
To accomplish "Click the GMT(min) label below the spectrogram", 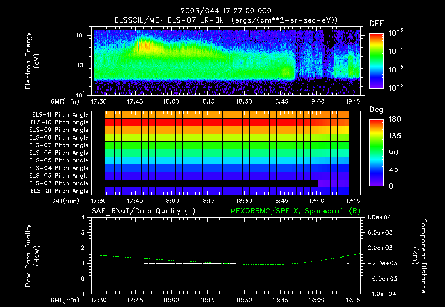I will click(x=65, y=101).
